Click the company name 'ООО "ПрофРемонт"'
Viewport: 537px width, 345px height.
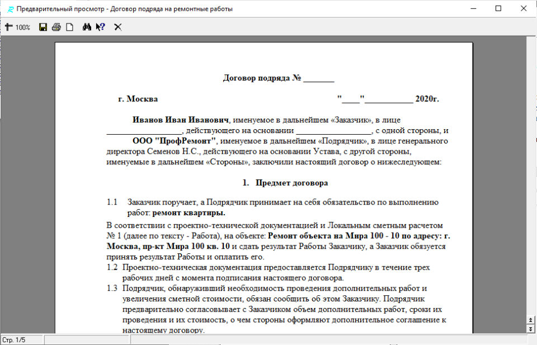[x=175, y=141]
